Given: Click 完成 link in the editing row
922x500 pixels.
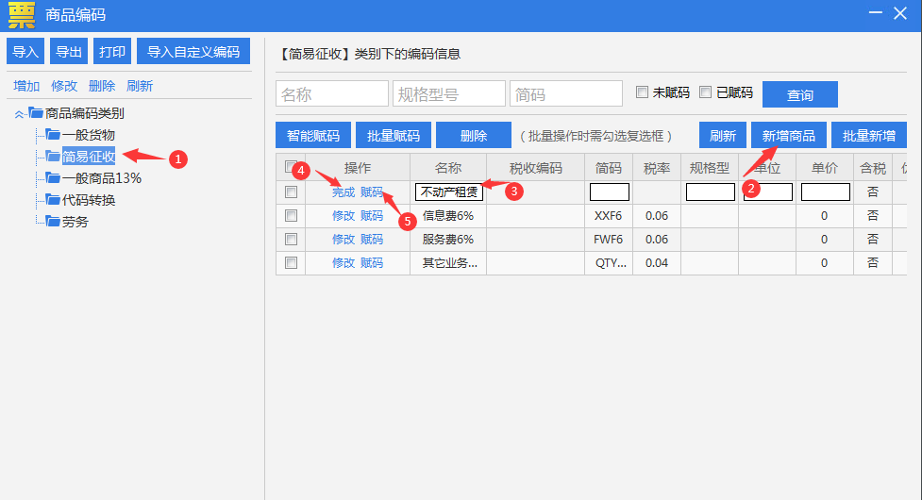Looking at the screenshot, I should (x=344, y=192).
